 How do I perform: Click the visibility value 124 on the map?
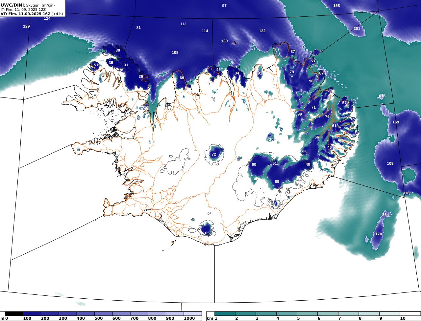click(47, 18)
